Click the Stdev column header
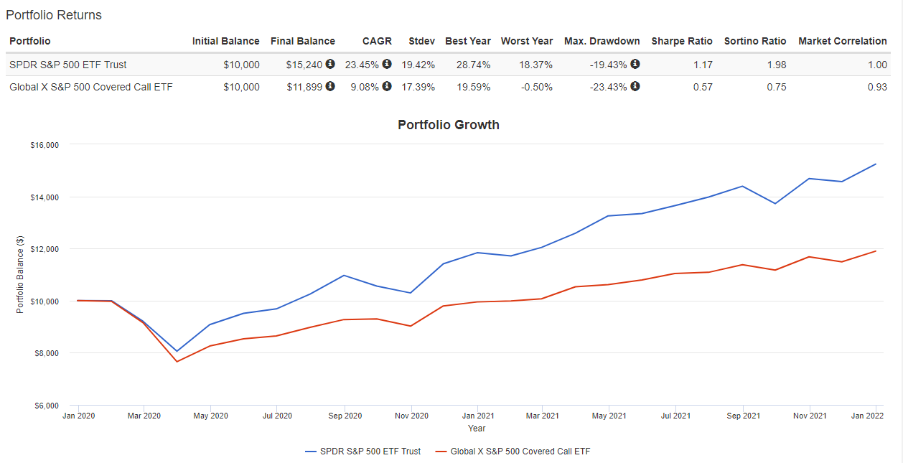The image size is (903, 463). [x=421, y=41]
